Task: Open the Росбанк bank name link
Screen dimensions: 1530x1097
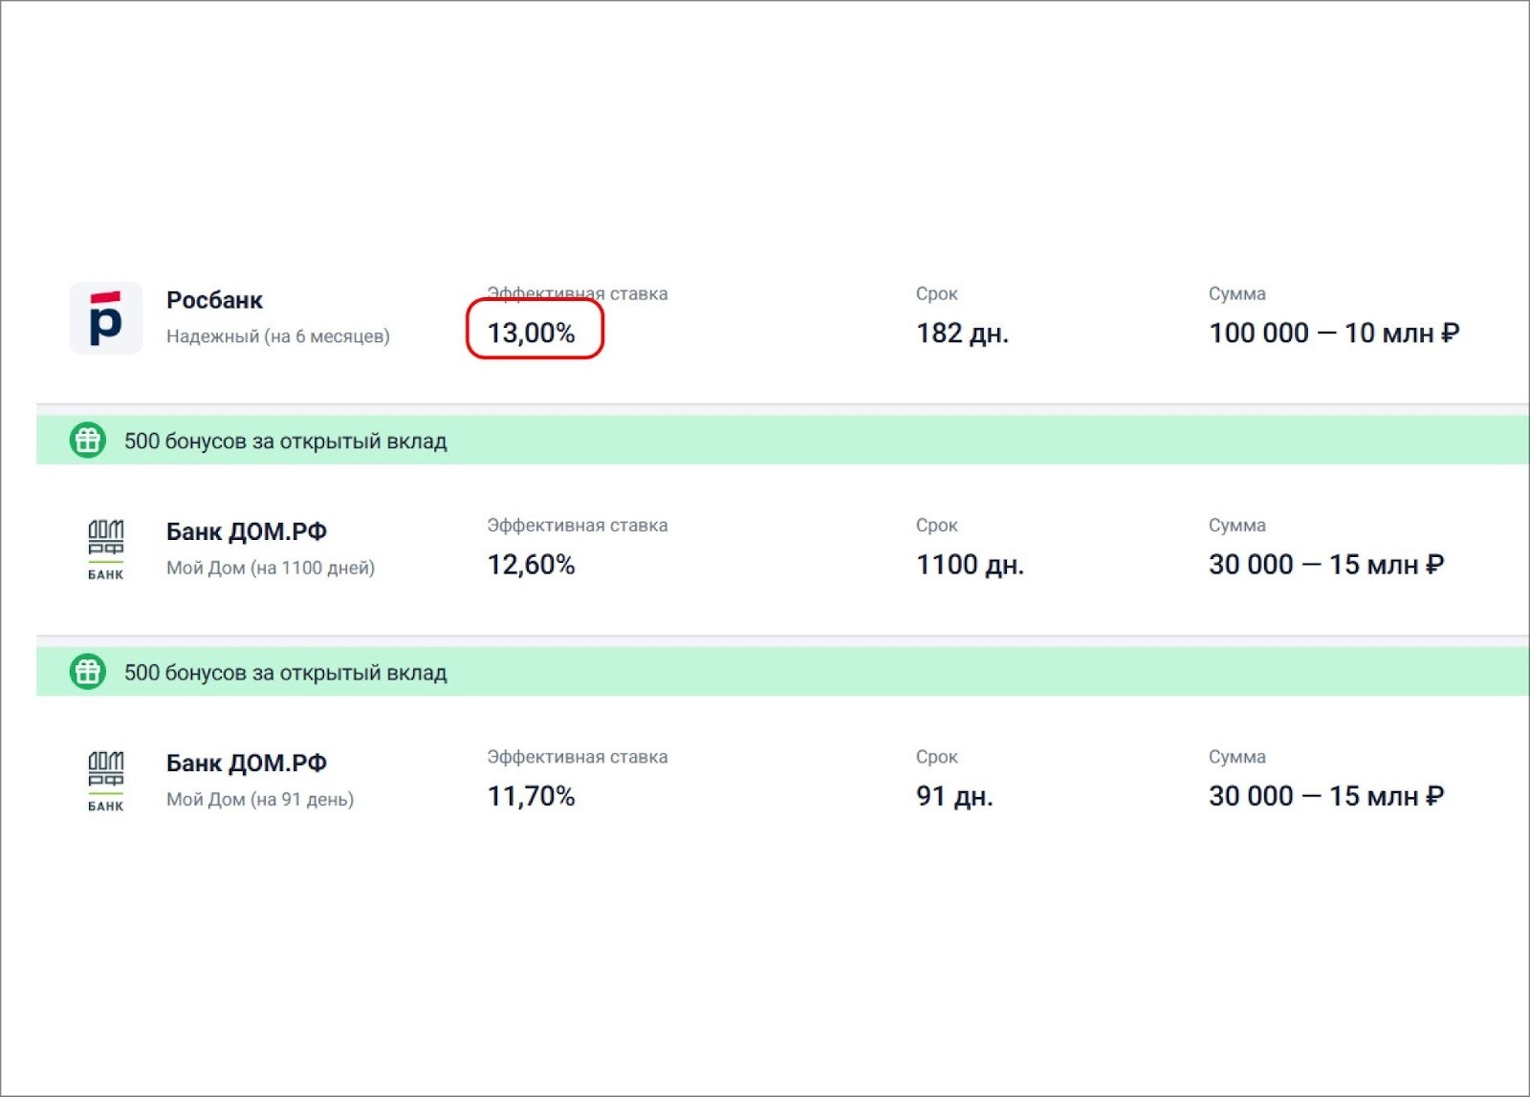Action: coord(214,300)
